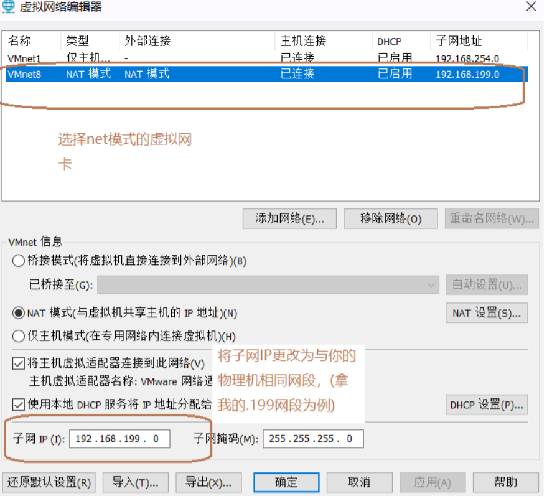547x496 pixels.
Task: Select the NAT 模式 radio button
Action: click(x=19, y=313)
